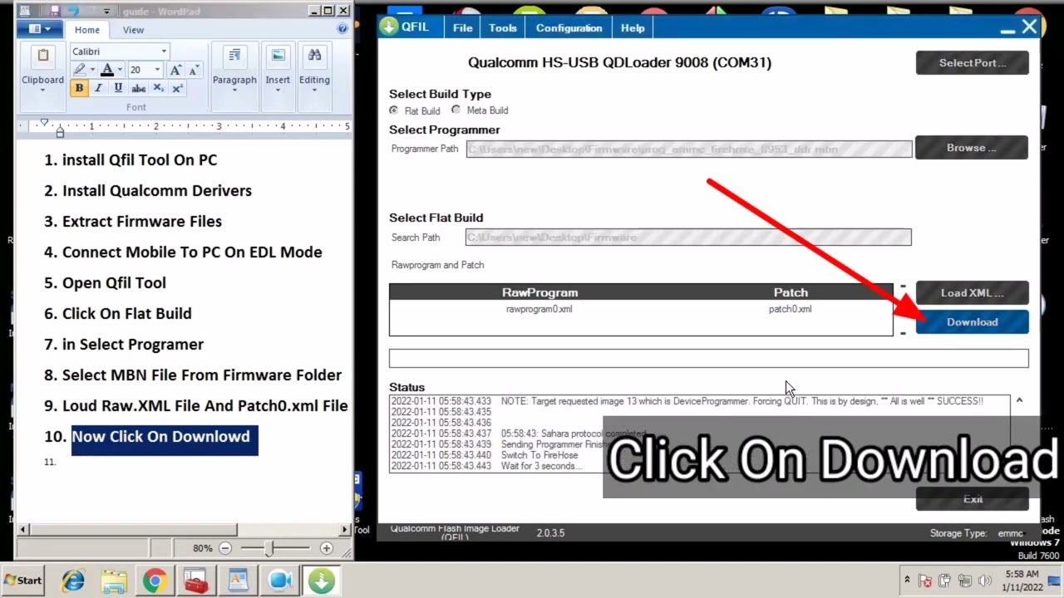1064x598 pixels.
Task: Select rawprogram0.xml entry in table
Action: pos(539,309)
